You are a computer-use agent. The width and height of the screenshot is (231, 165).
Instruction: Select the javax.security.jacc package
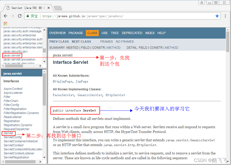[x=15, y=51]
